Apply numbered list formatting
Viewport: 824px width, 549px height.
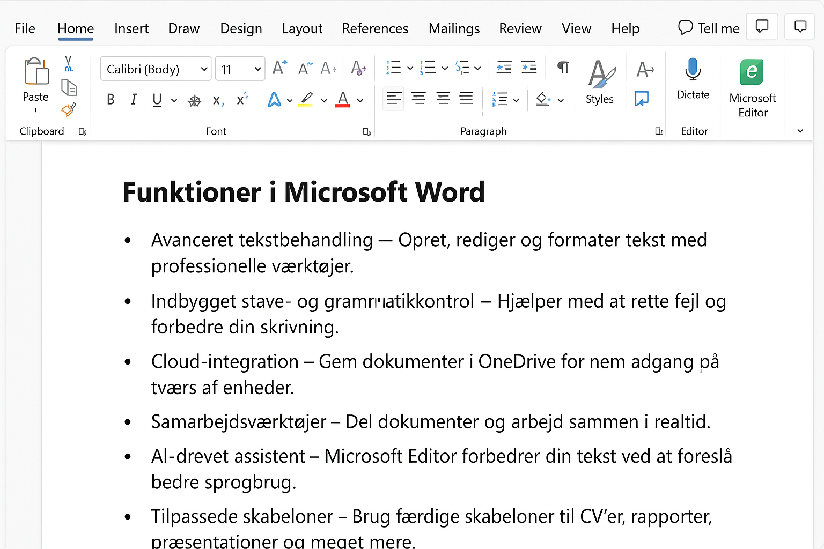coord(428,68)
